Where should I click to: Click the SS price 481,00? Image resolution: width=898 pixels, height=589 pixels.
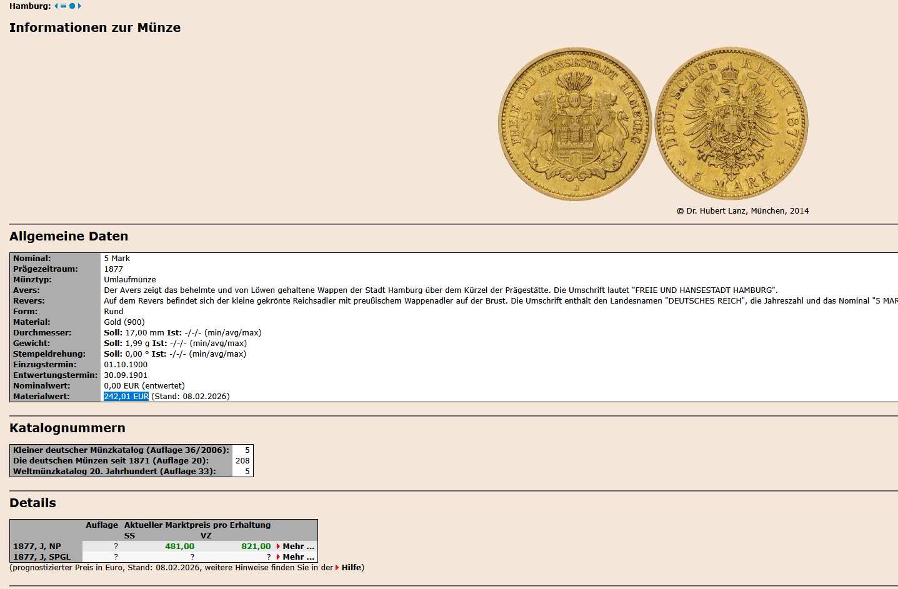tap(179, 547)
